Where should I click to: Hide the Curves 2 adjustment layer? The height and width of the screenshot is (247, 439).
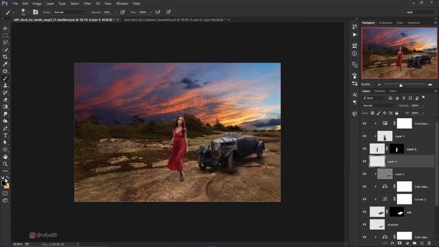364,199
